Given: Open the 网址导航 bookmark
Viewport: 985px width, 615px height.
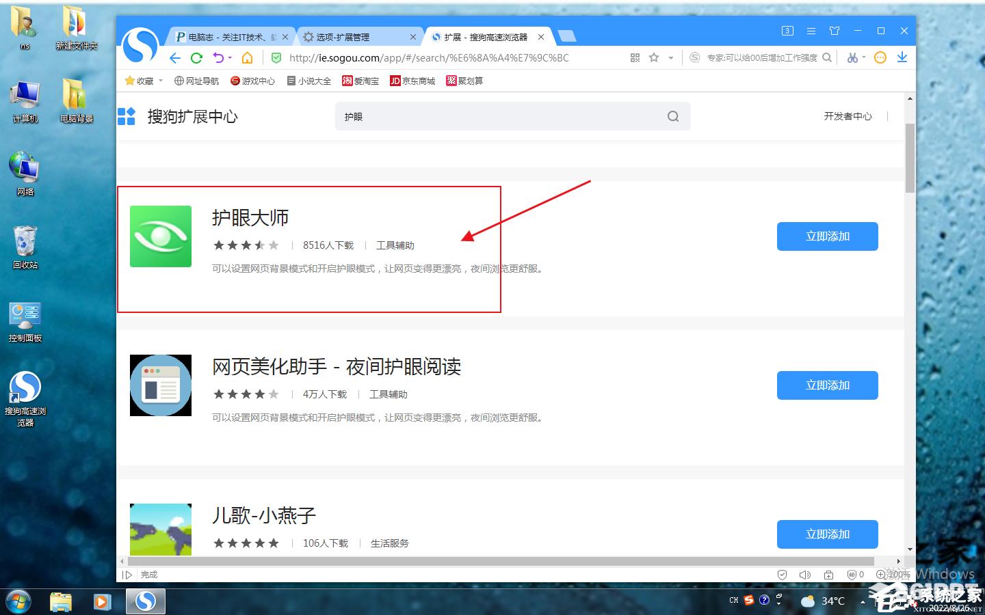Looking at the screenshot, I should (x=197, y=81).
